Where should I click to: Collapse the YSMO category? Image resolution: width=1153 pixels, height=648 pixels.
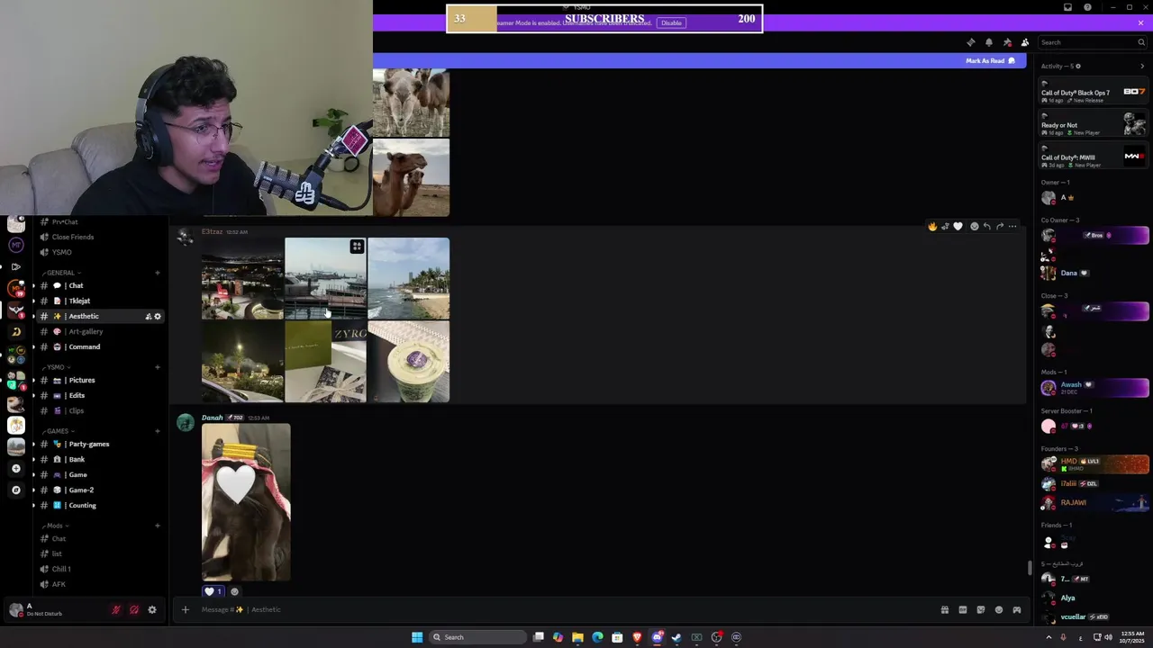pyautogui.click(x=56, y=367)
